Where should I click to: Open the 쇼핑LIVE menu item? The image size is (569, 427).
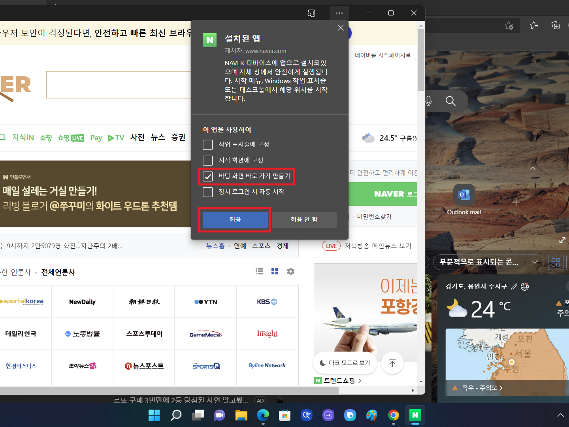coord(71,138)
